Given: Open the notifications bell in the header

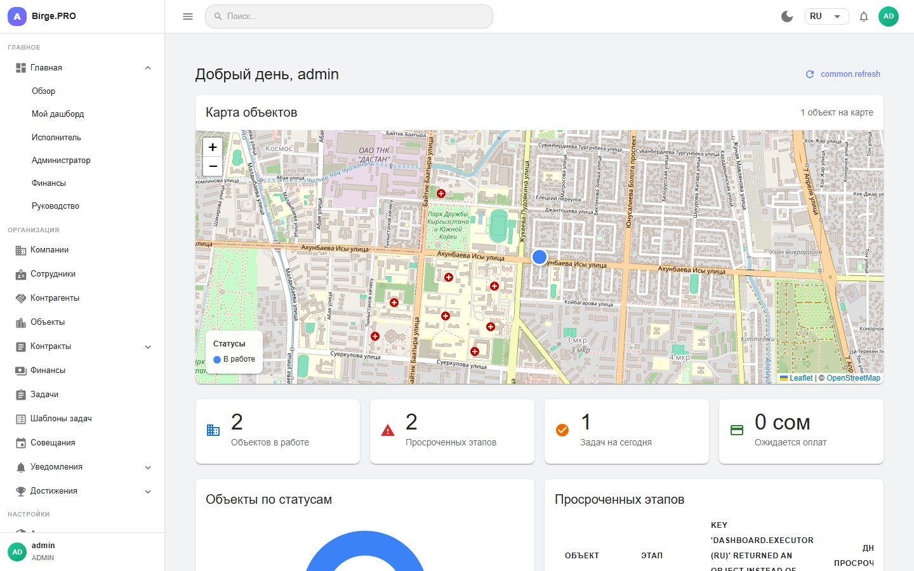Looking at the screenshot, I should [863, 16].
